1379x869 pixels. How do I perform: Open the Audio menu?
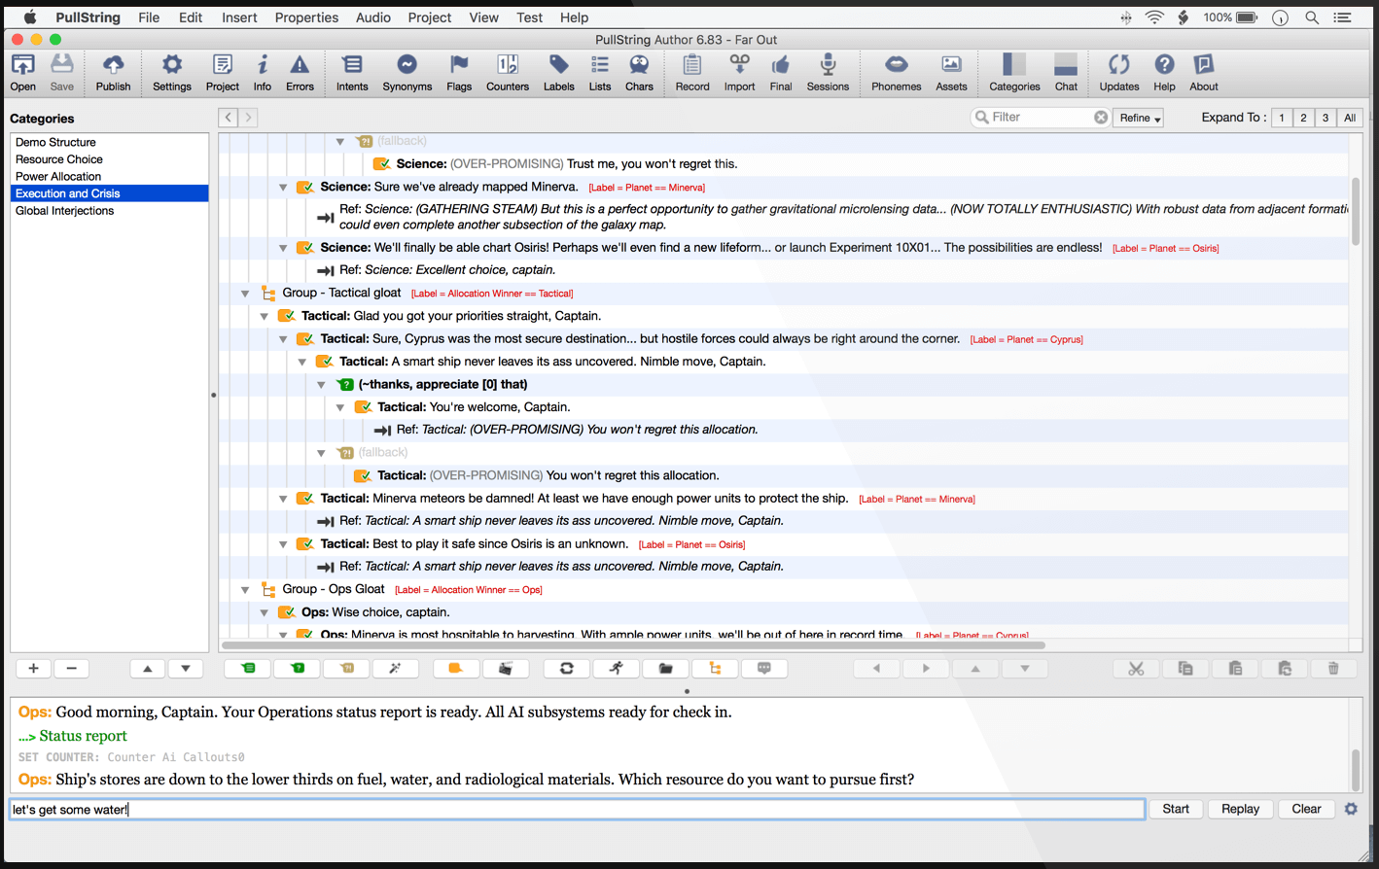tap(373, 17)
